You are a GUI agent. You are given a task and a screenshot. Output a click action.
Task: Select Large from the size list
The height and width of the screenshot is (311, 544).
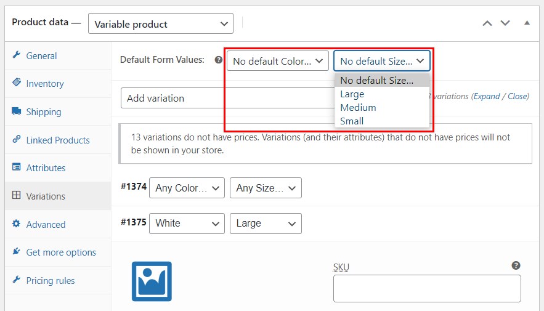pos(382,94)
